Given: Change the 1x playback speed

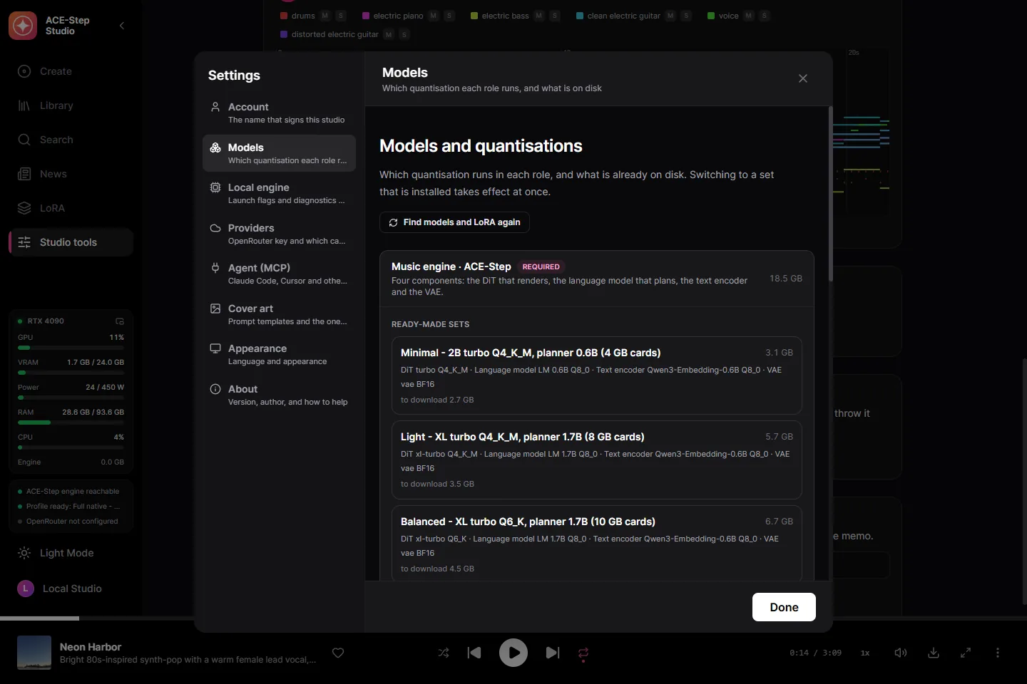Looking at the screenshot, I should click(865, 653).
